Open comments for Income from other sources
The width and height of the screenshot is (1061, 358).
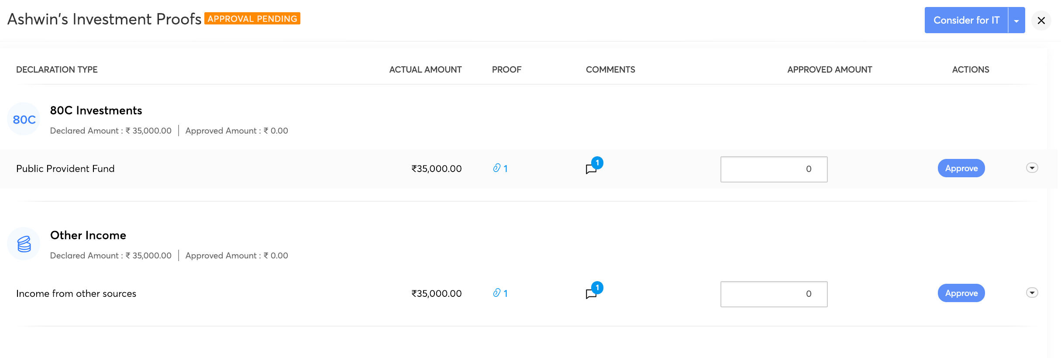pos(592,294)
